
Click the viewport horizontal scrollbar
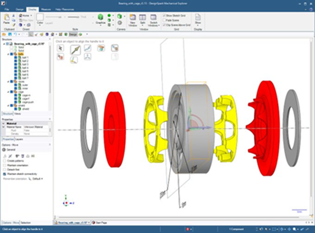tap(179, 217)
